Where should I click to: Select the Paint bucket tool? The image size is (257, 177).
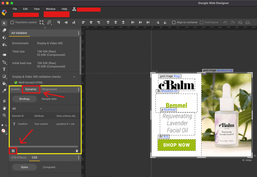(x=4, y=83)
